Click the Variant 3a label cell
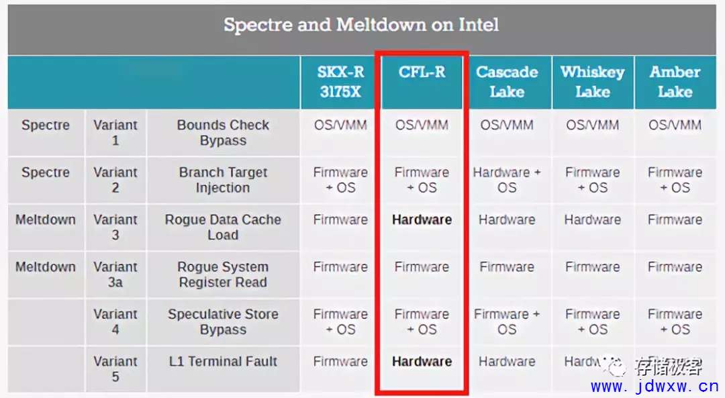This screenshot has height=398, width=725. coord(115,275)
